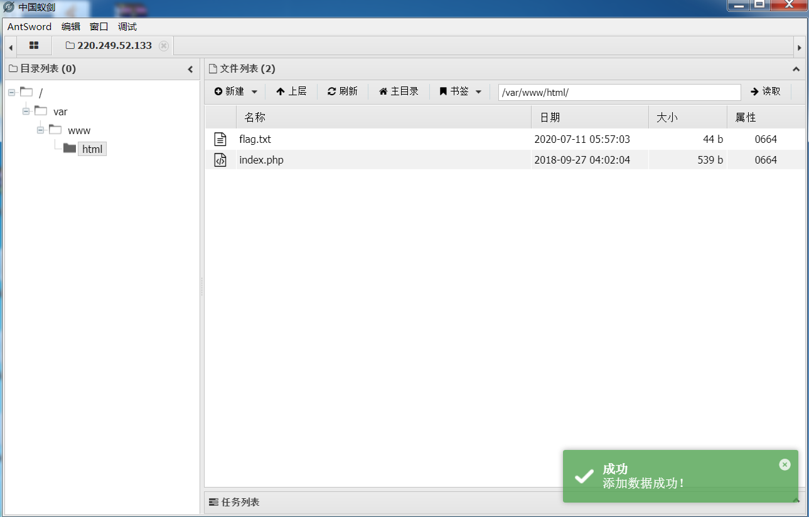This screenshot has width=809, height=517.
Task: Open the 窗口 menu
Action: (99, 26)
